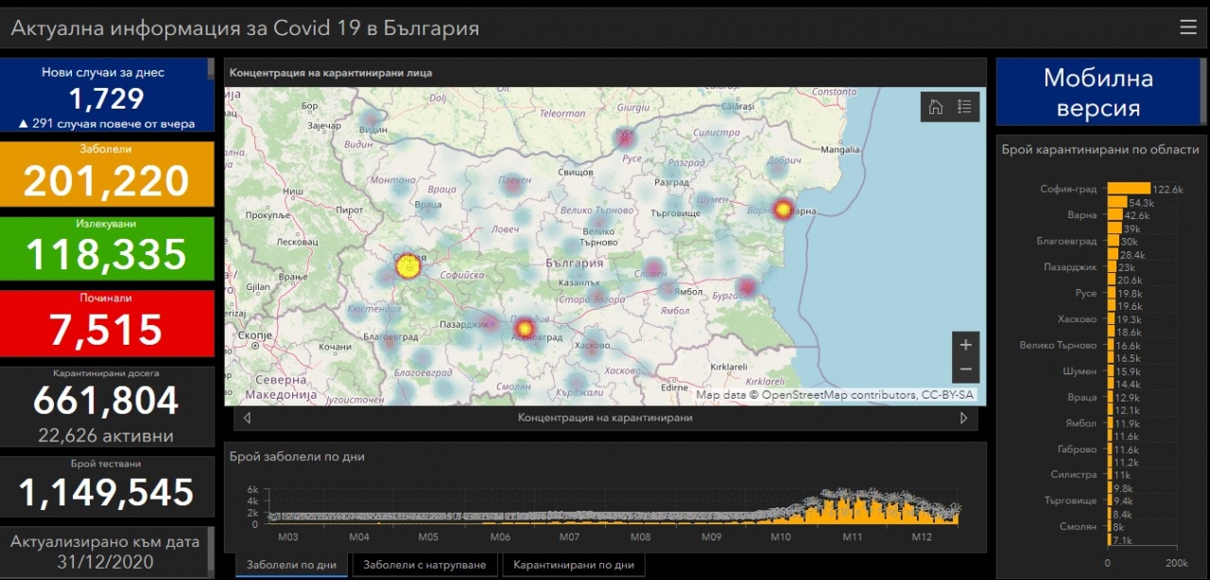
Task: Click the София-град bar in chart
Action: (1129, 189)
